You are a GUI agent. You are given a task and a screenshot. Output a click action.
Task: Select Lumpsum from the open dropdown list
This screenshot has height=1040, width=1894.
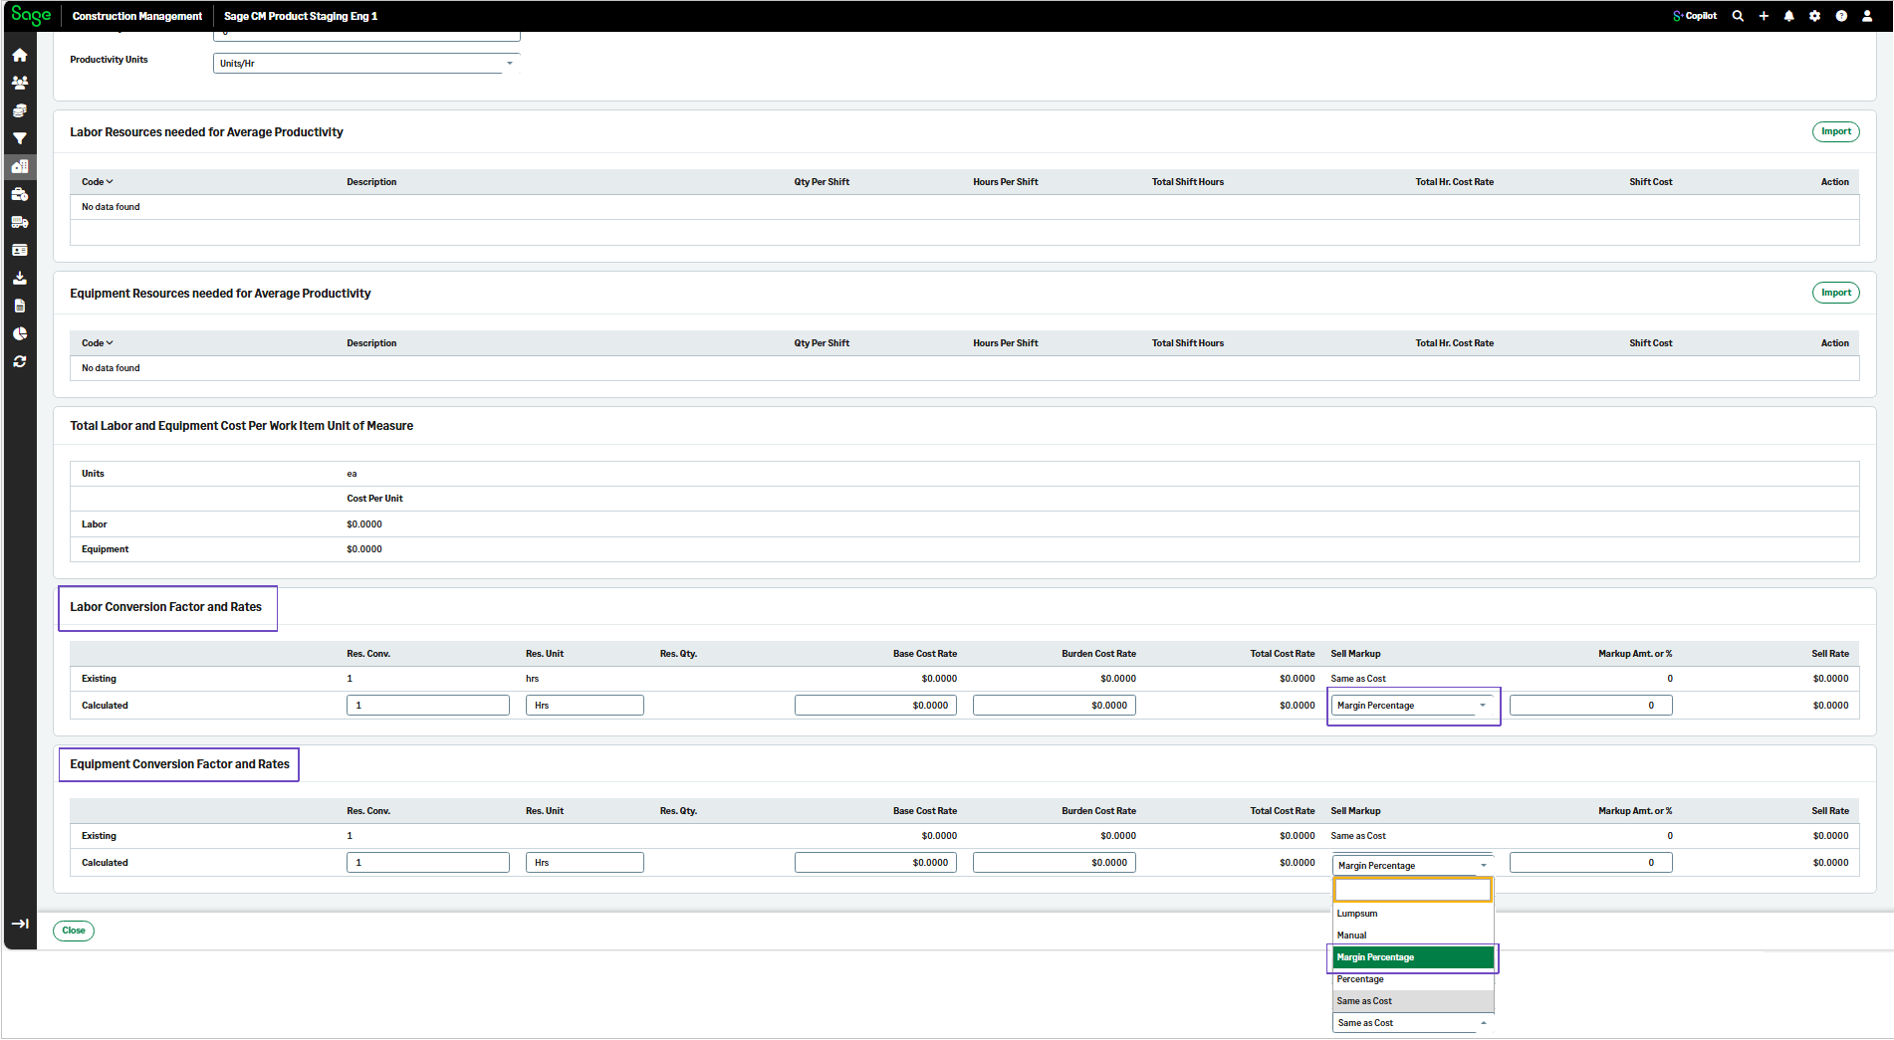tap(1357, 914)
